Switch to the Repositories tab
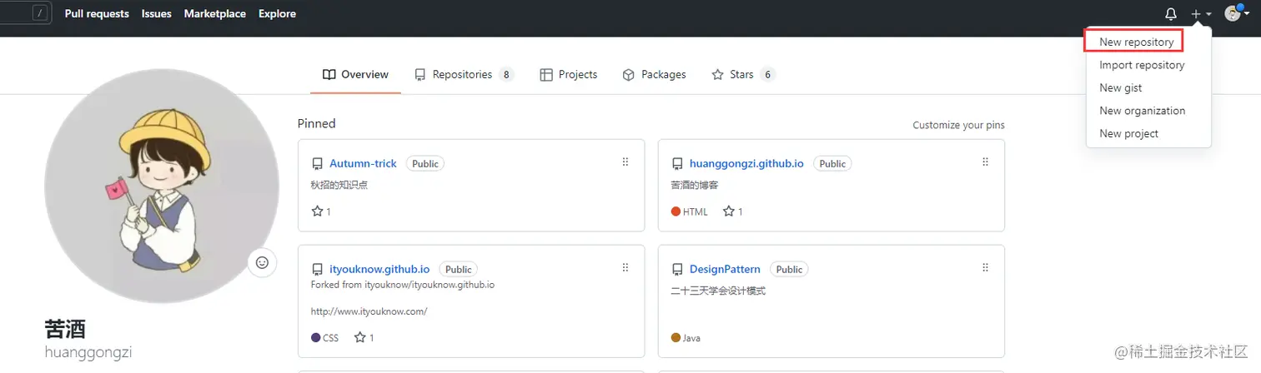Viewport: 1261px width, 373px height. click(465, 74)
